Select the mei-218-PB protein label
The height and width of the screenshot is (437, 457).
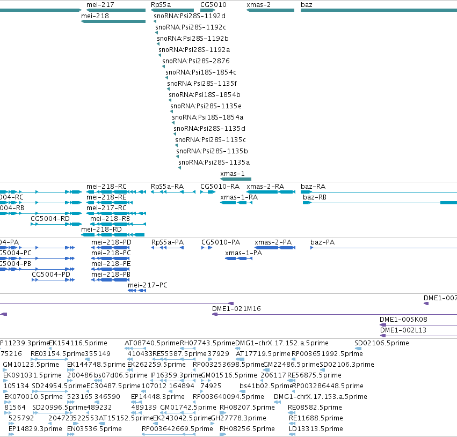pyautogui.click(x=111, y=275)
